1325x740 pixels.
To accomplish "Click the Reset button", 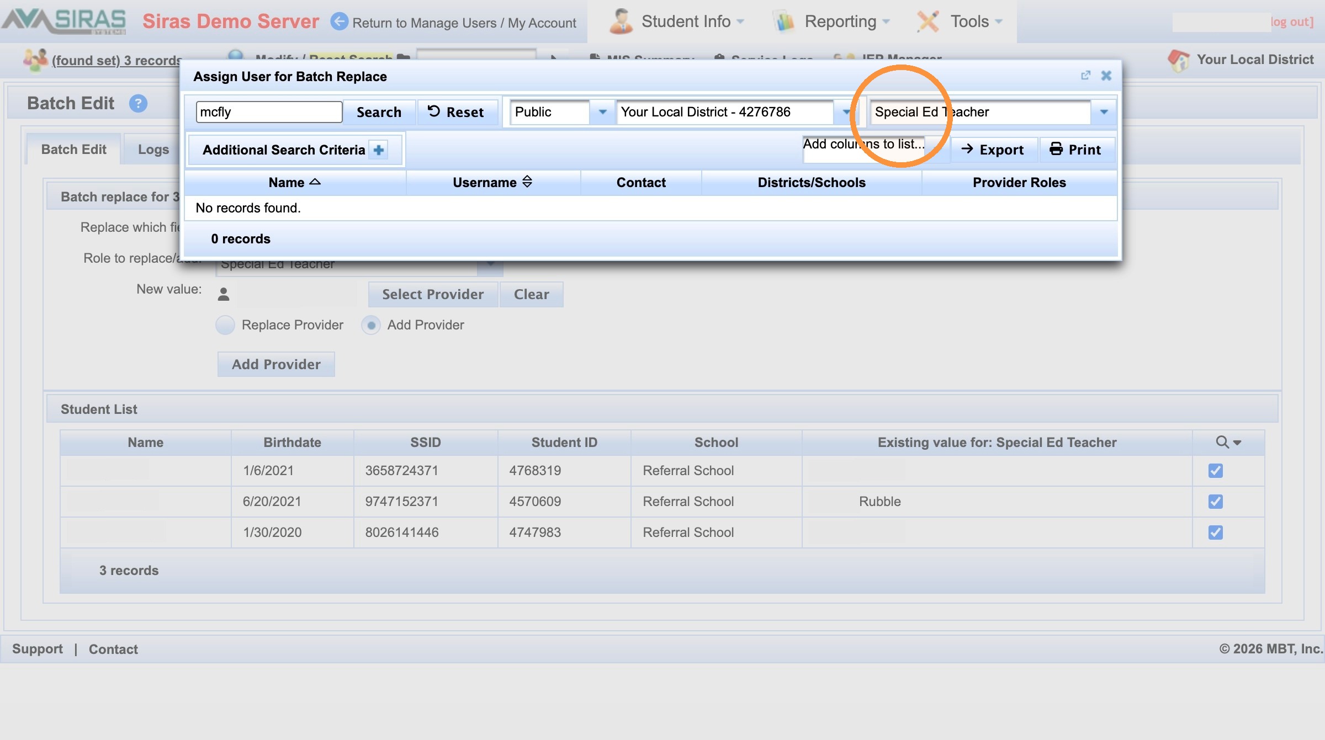I will point(457,112).
